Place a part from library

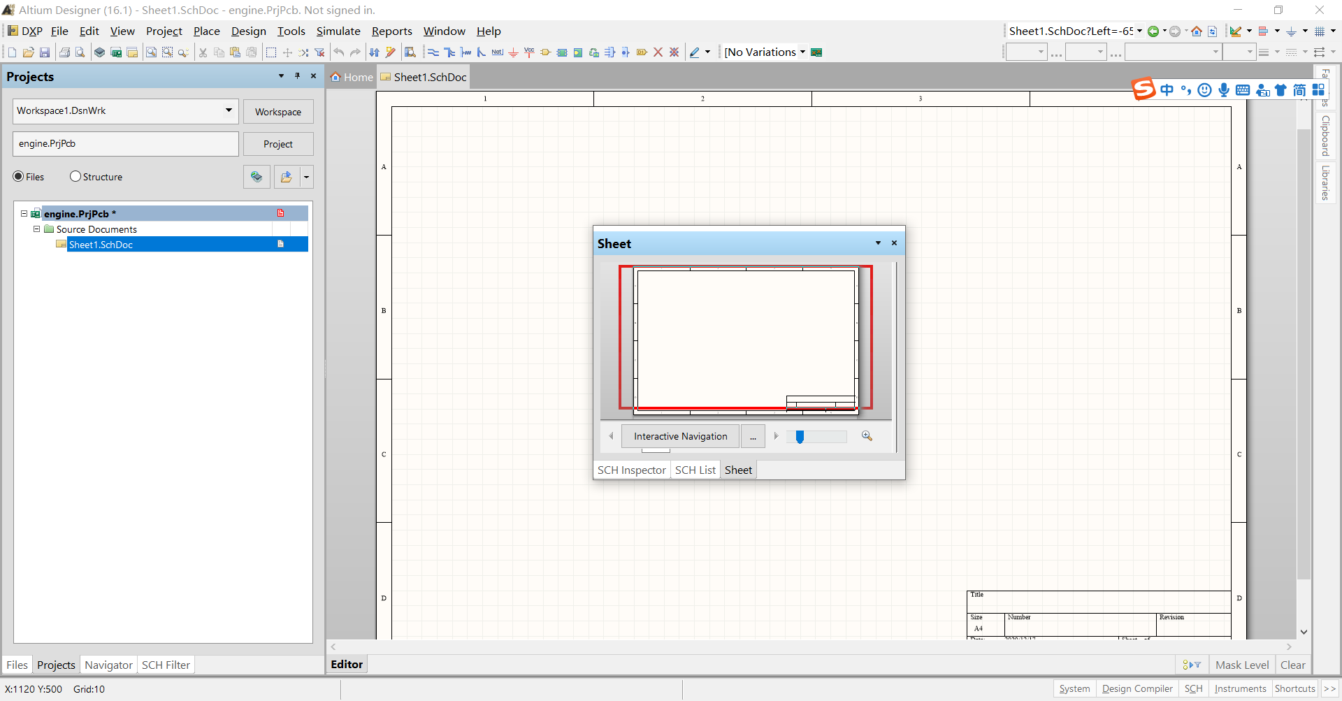(545, 52)
